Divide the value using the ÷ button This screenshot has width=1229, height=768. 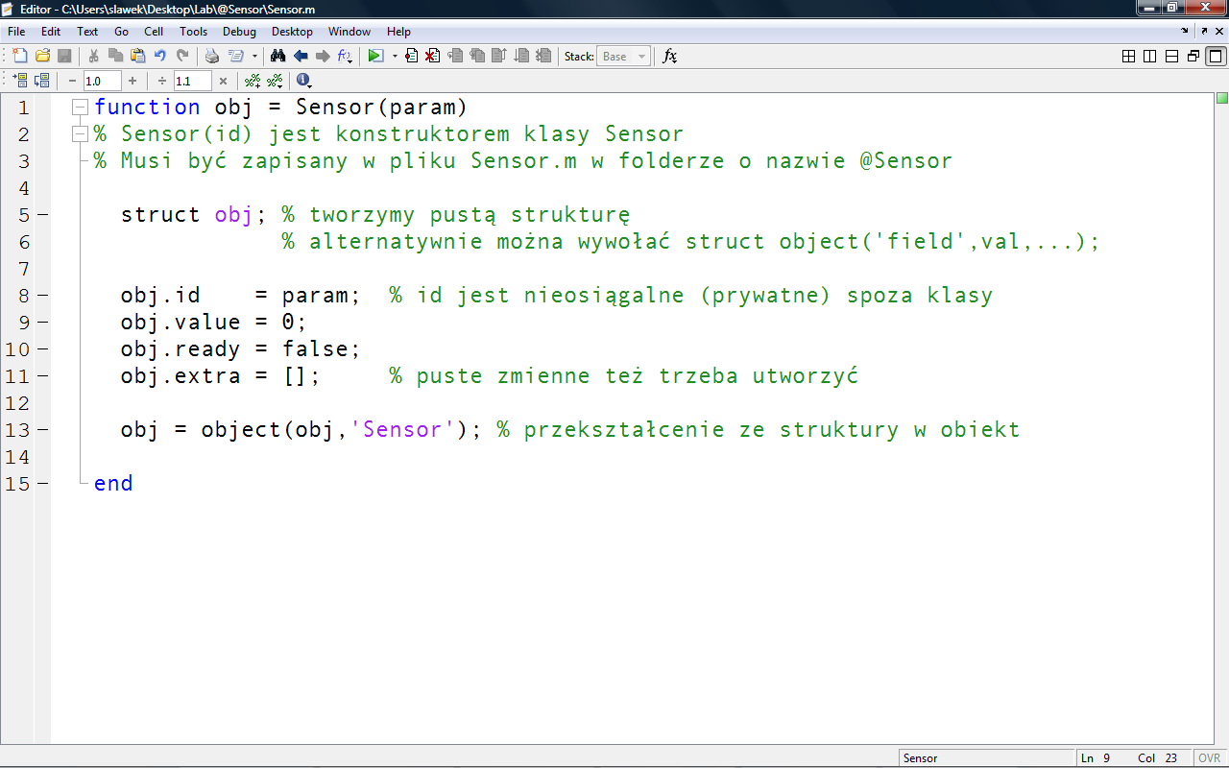tap(162, 82)
